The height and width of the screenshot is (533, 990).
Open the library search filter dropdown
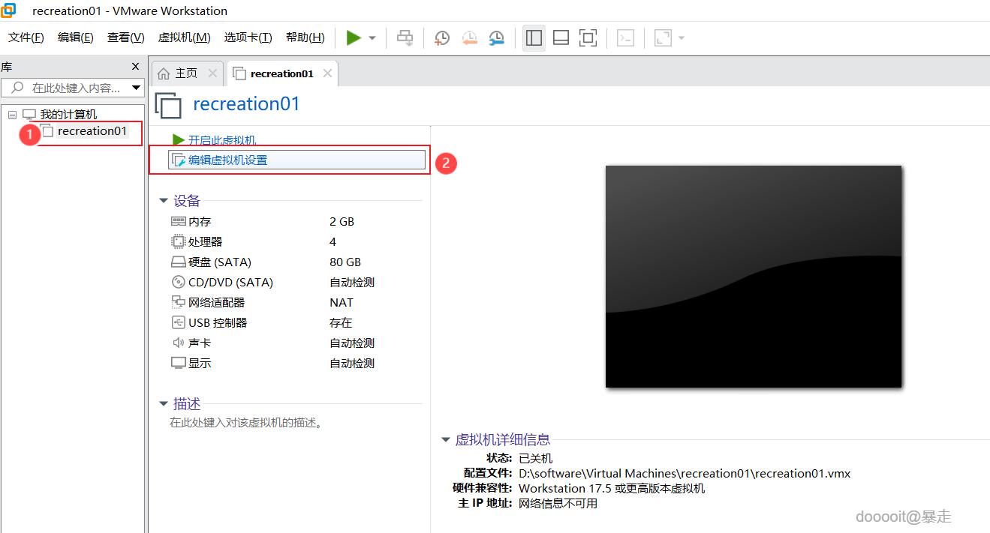tap(137, 88)
